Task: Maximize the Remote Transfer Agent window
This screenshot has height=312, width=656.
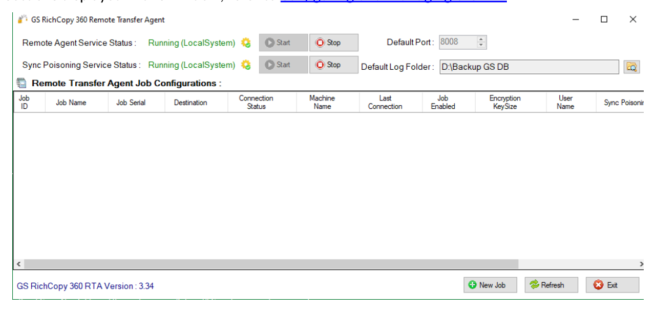Action: tap(604, 19)
